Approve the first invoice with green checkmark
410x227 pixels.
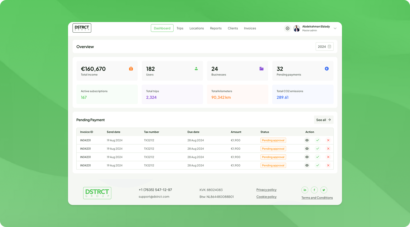pos(317,140)
